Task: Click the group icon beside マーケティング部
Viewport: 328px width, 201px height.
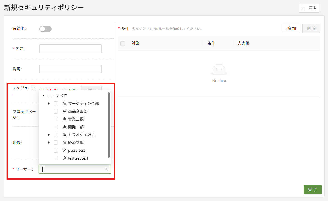Action: click(65, 104)
